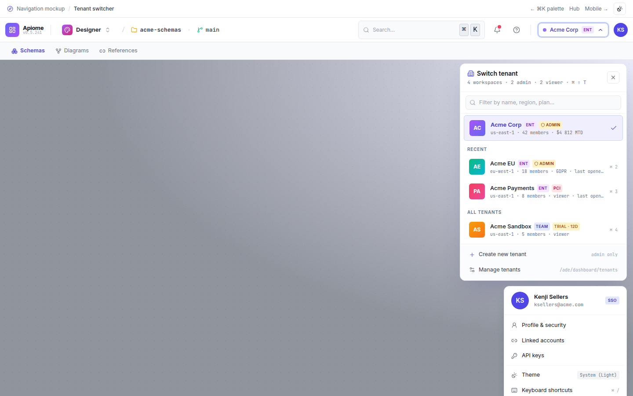Click the pink Designer palette icon
Image resolution: width=633 pixels, height=396 pixels.
tap(67, 30)
